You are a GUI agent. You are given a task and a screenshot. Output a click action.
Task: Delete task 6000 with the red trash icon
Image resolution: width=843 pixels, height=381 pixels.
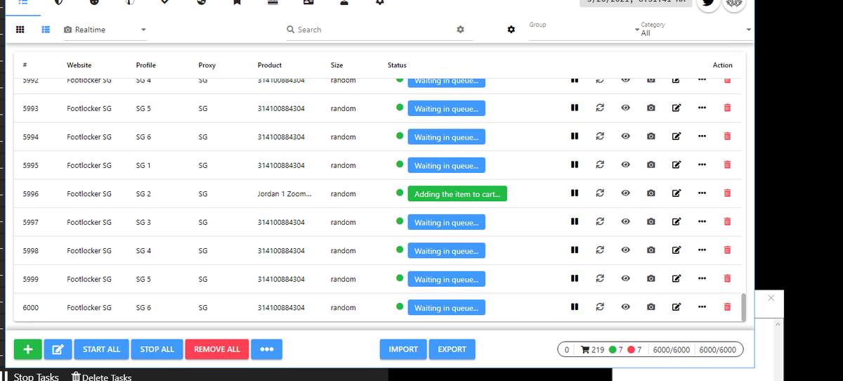tap(727, 307)
